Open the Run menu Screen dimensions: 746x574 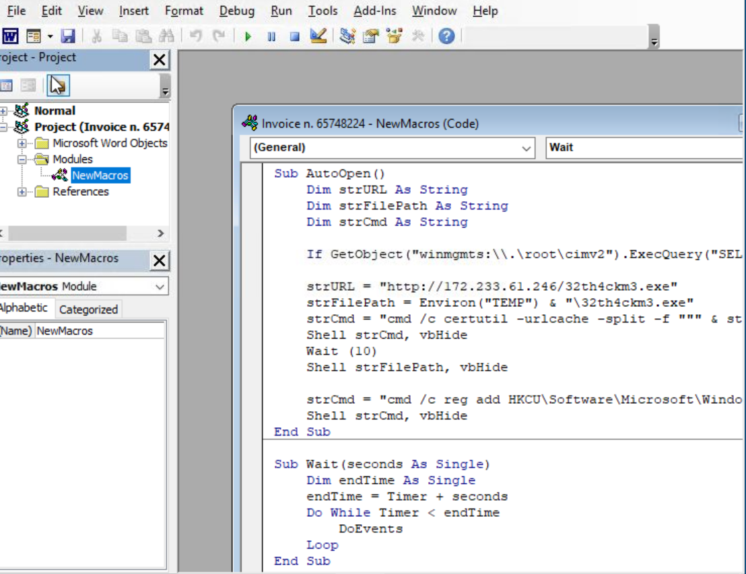281,11
